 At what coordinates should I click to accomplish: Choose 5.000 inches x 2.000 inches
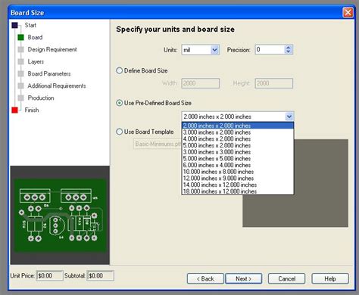click(238, 145)
